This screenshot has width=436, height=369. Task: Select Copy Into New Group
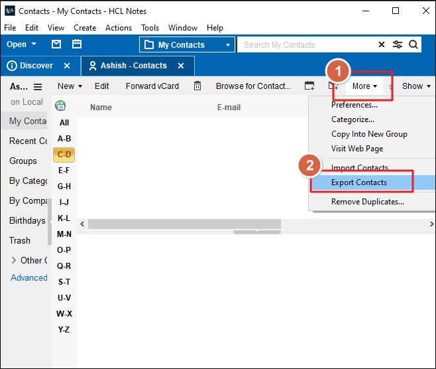(x=369, y=134)
